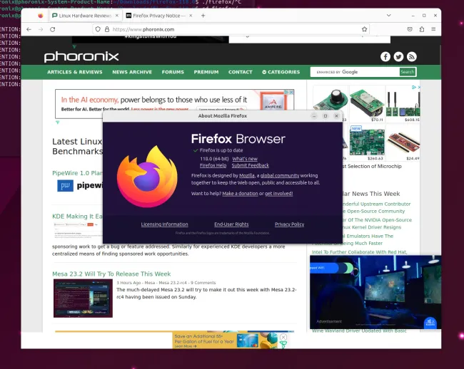The width and height of the screenshot is (464, 369).
Task: Open the Categories dropdown in nav bar
Action: (281, 72)
